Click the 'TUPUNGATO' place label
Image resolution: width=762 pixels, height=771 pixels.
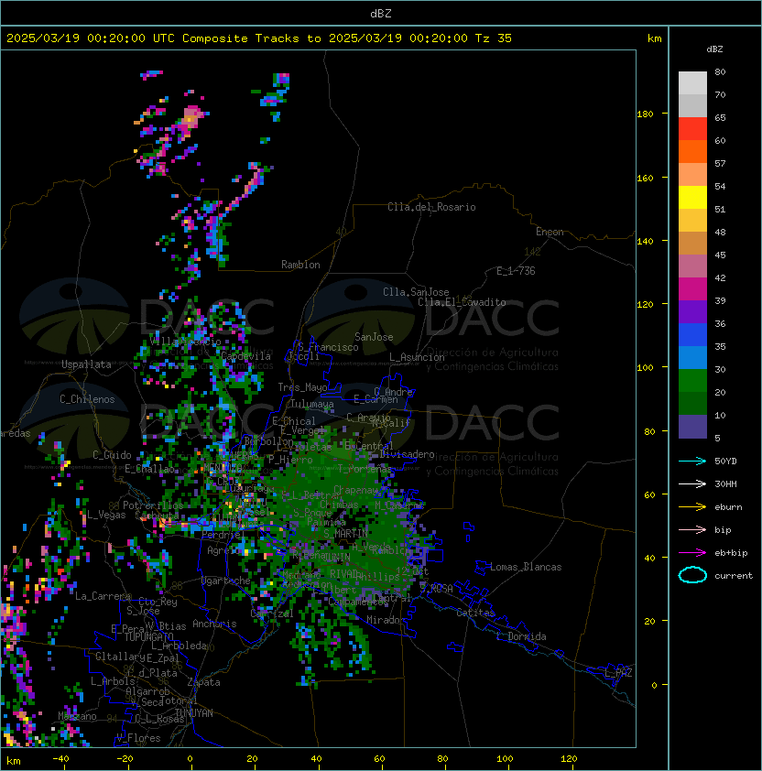tap(148, 636)
